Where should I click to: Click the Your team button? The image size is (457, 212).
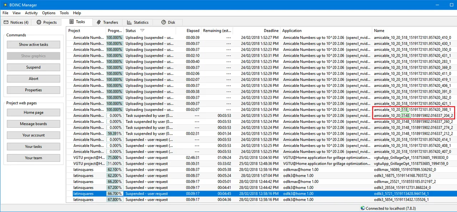34,158
